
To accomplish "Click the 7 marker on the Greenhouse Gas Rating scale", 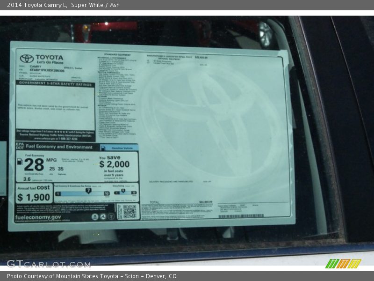I will 88,190.
